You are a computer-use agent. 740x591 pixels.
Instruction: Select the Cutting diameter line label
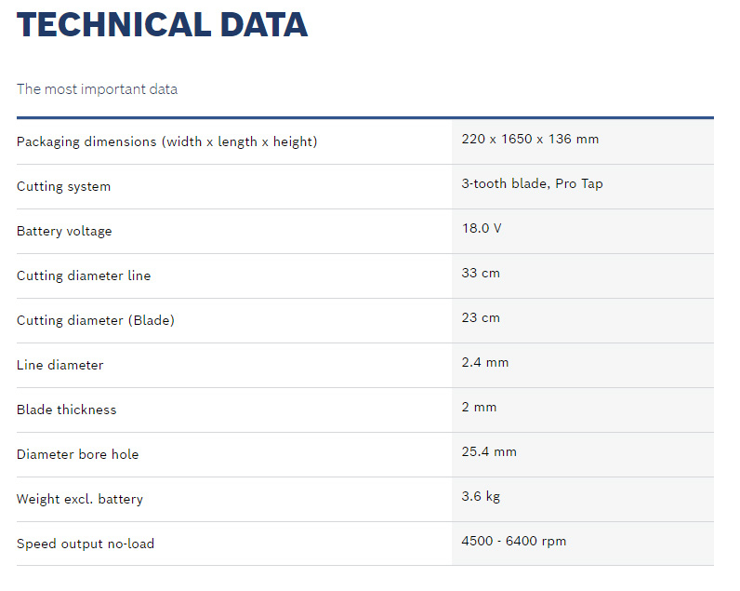(x=84, y=275)
